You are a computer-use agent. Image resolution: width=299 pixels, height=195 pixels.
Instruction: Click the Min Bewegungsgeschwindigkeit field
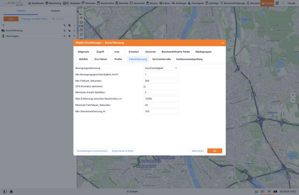[x=161, y=75]
